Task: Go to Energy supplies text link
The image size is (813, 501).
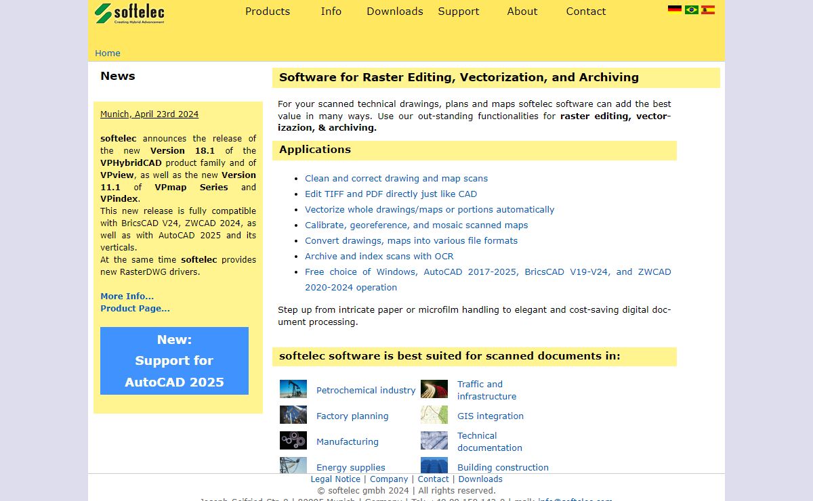Action: click(351, 467)
